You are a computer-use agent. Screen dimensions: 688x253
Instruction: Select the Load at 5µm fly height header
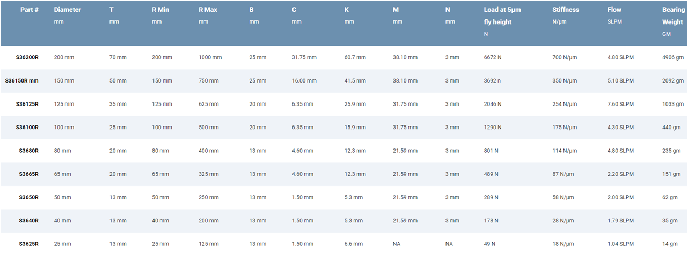[x=502, y=16]
